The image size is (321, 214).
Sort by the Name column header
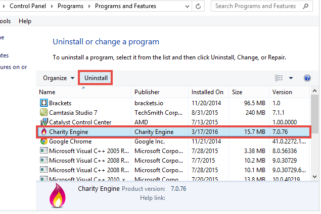84,92
